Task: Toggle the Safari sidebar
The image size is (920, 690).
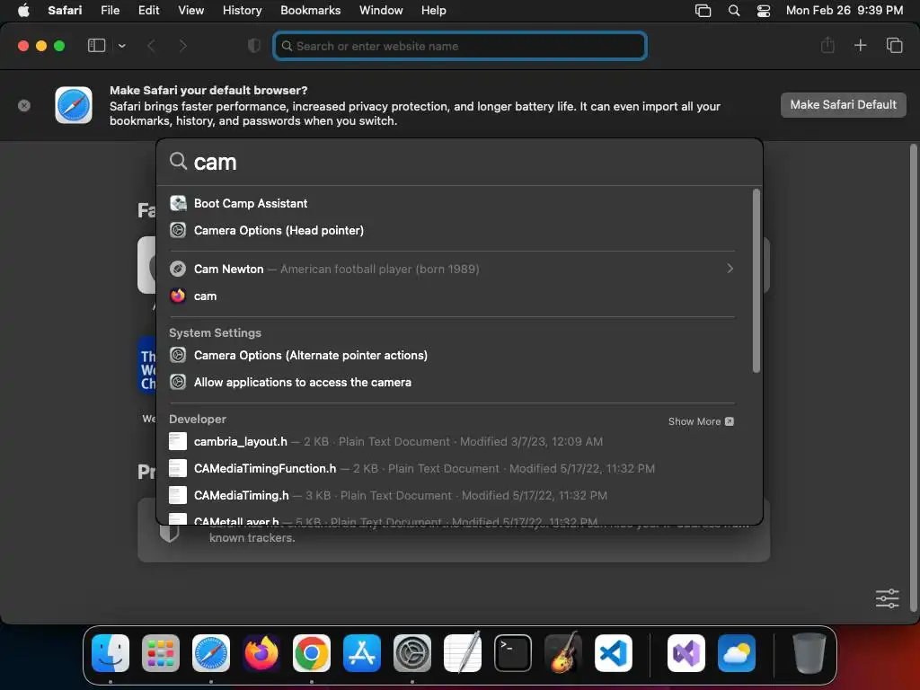Action: [96, 46]
